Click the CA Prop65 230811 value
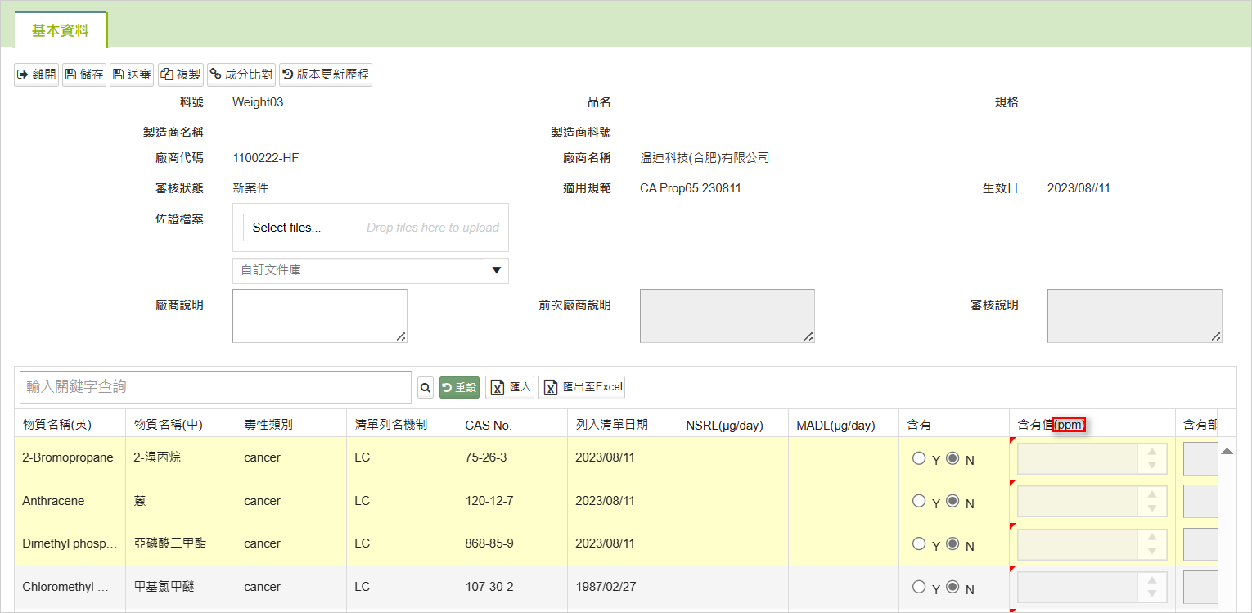1252x613 pixels. pyautogui.click(x=691, y=188)
